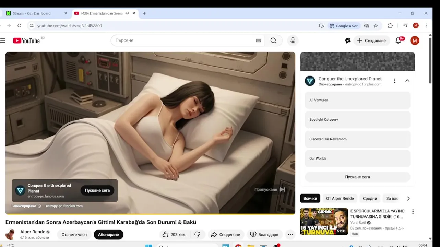Open the star-shaped icon beside Създаване

click(348, 40)
